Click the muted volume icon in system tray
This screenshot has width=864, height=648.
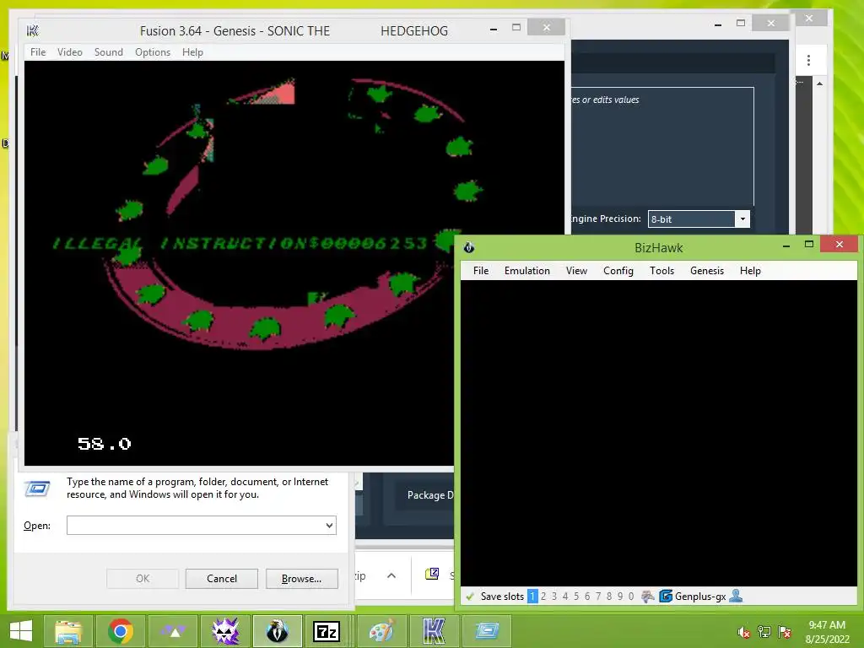(744, 632)
